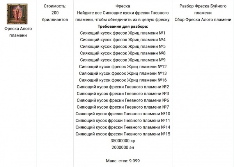Click the Фреска Алого пламени item name
This screenshot has height=167, width=234.
(x=18, y=32)
